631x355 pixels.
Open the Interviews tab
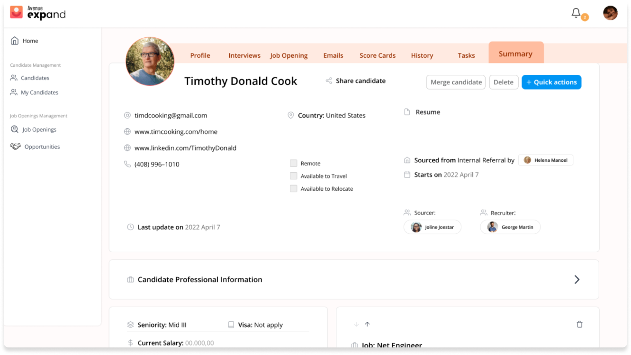click(244, 55)
